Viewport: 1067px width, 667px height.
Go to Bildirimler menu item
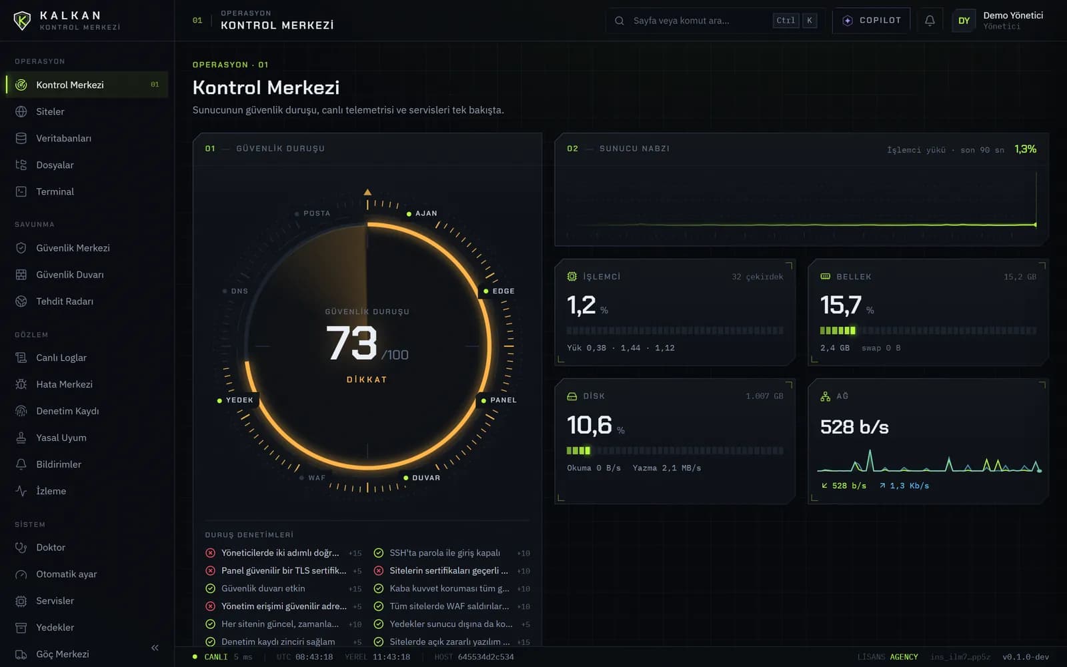coord(87,464)
